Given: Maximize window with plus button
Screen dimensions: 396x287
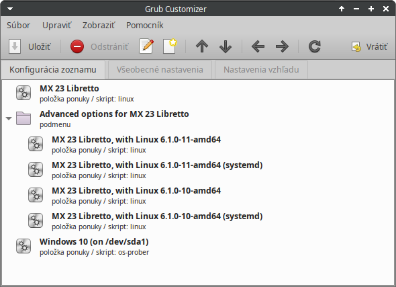Looking at the screenshot, I should (371, 9).
